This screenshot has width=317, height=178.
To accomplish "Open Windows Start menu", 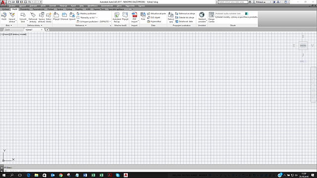I will click(4, 175).
